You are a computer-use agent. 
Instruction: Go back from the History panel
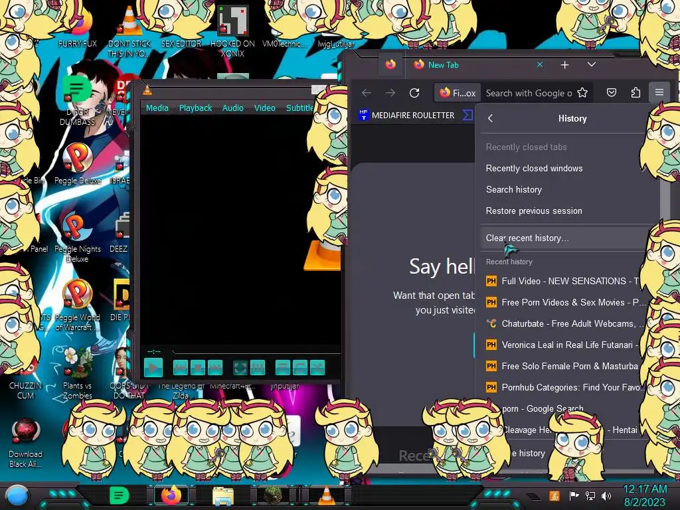tap(491, 118)
